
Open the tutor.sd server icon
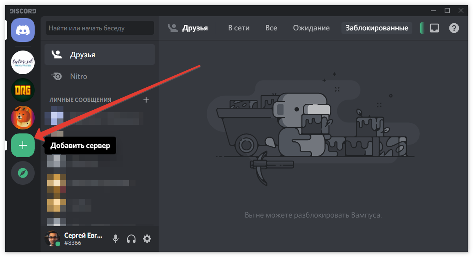tap(23, 62)
